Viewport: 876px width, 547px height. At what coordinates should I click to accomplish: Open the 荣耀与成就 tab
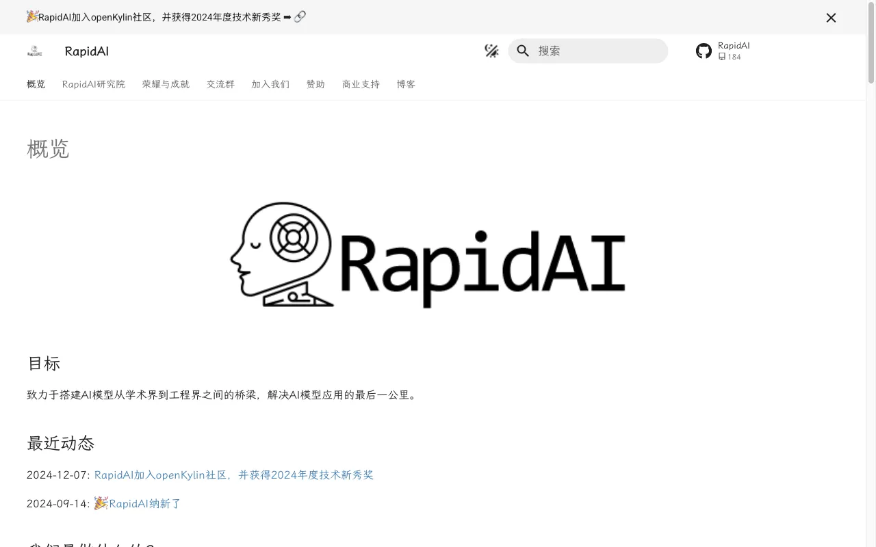(x=166, y=84)
